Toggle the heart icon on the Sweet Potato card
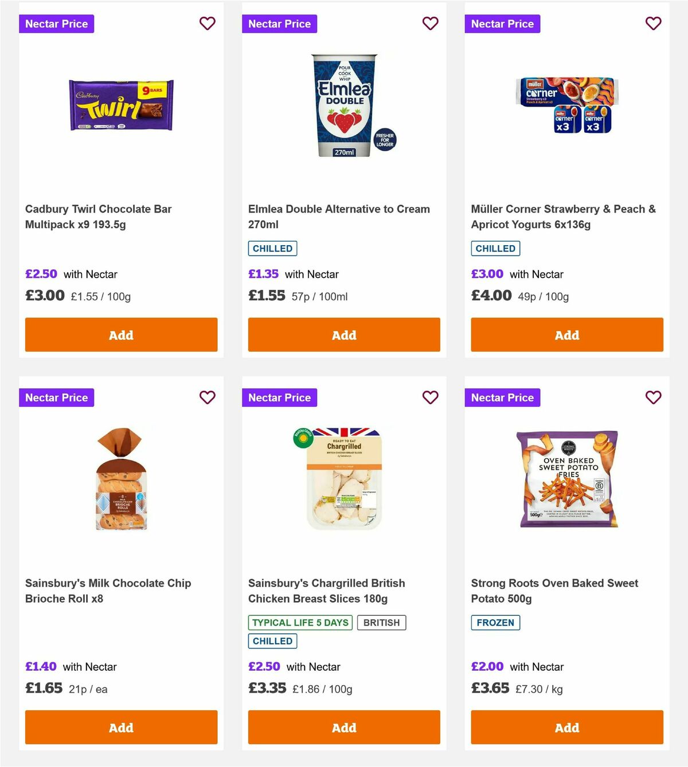Screen dimensions: 688x767 (653, 397)
